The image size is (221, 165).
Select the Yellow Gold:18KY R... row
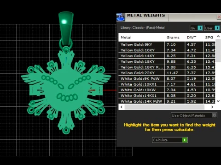(x=167, y=67)
